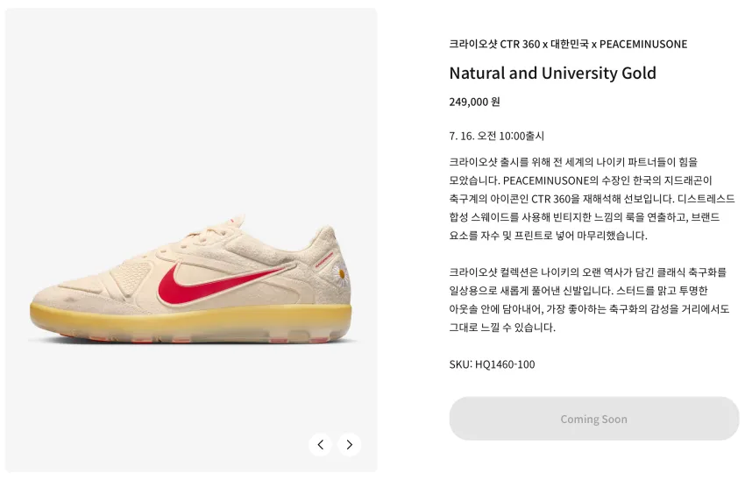Click the 7. 16. launch date line

tap(496, 137)
